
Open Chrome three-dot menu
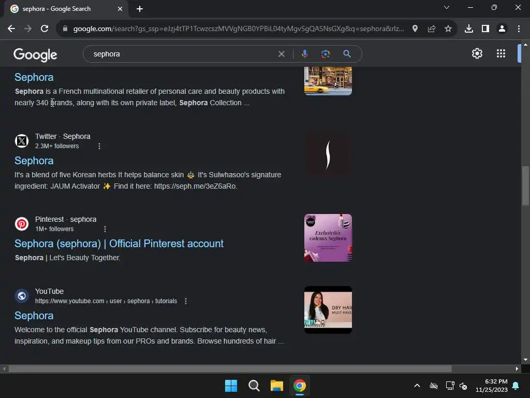pyautogui.click(x=519, y=29)
